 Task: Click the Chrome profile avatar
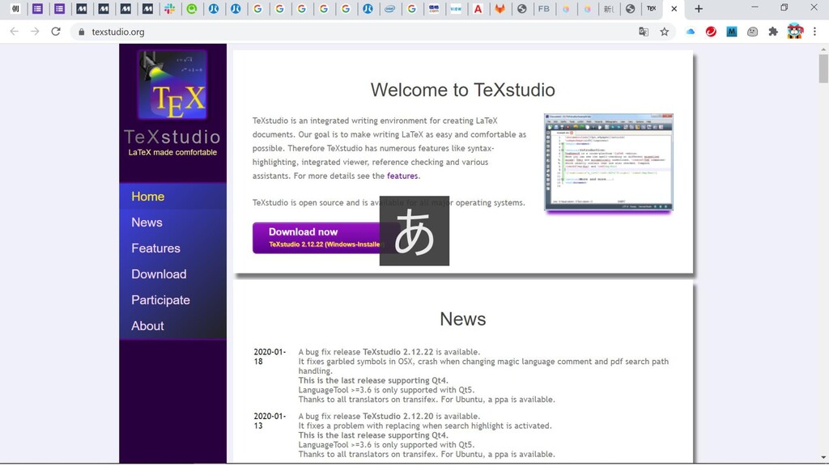795,32
